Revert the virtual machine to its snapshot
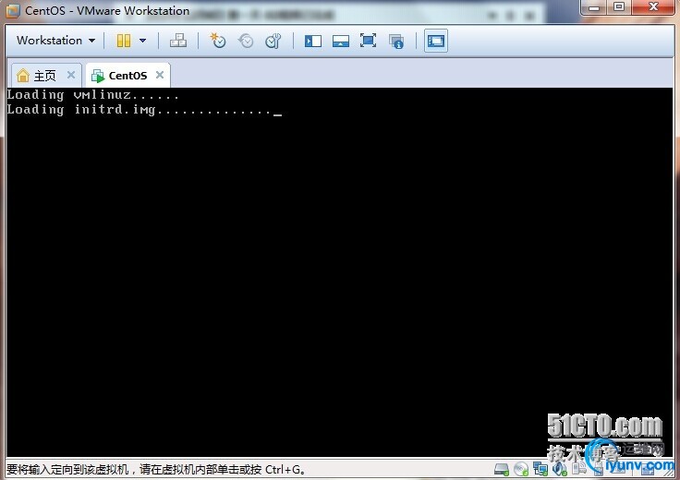This screenshot has height=480, width=680. pyautogui.click(x=246, y=41)
